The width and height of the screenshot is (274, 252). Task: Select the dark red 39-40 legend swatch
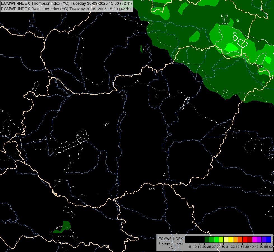250,239
